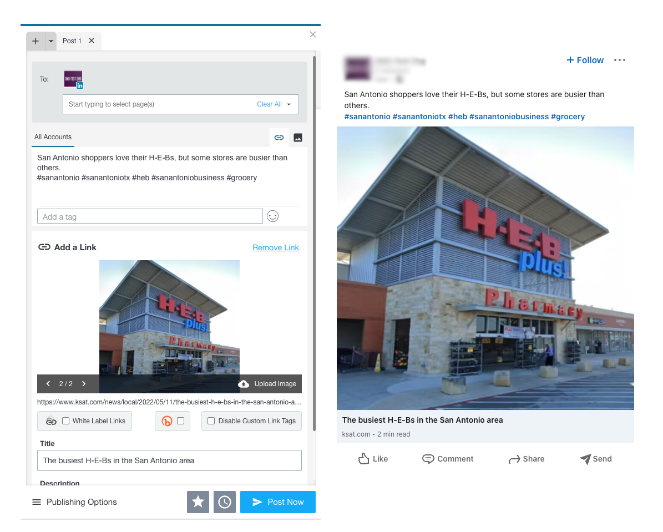
Task: Expand the Clear All dropdown arrow
Action: [x=289, y=104]
